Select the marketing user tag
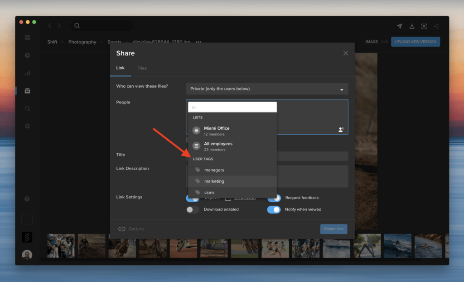Image resolution: width=464 pixels, height=282 pixels. (232, 181)
